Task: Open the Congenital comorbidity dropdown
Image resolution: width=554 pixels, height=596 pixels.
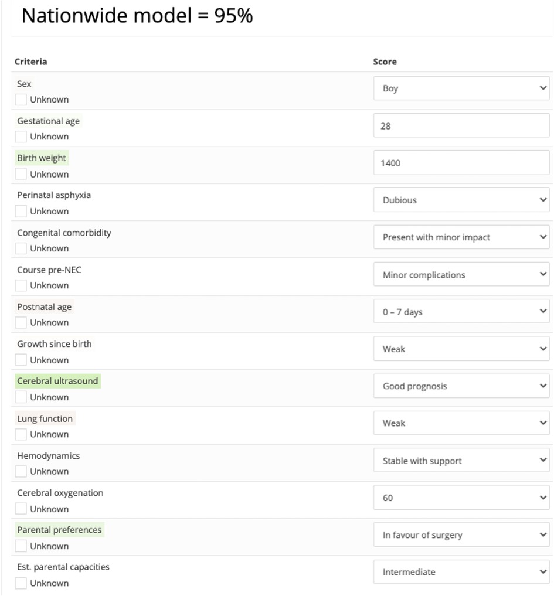Action: click(461, 237)
